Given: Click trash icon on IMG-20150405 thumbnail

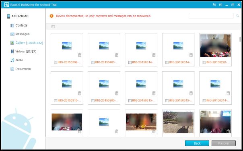Looking at the screenshot, I should pyautogui.click(x=117, y=55).
